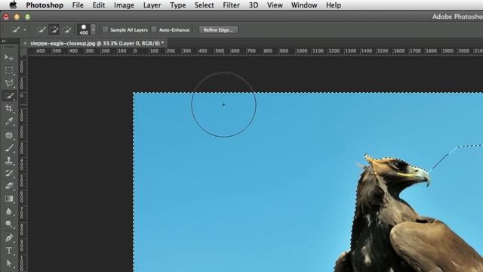Select the Blur tool

tap(9, 212)
